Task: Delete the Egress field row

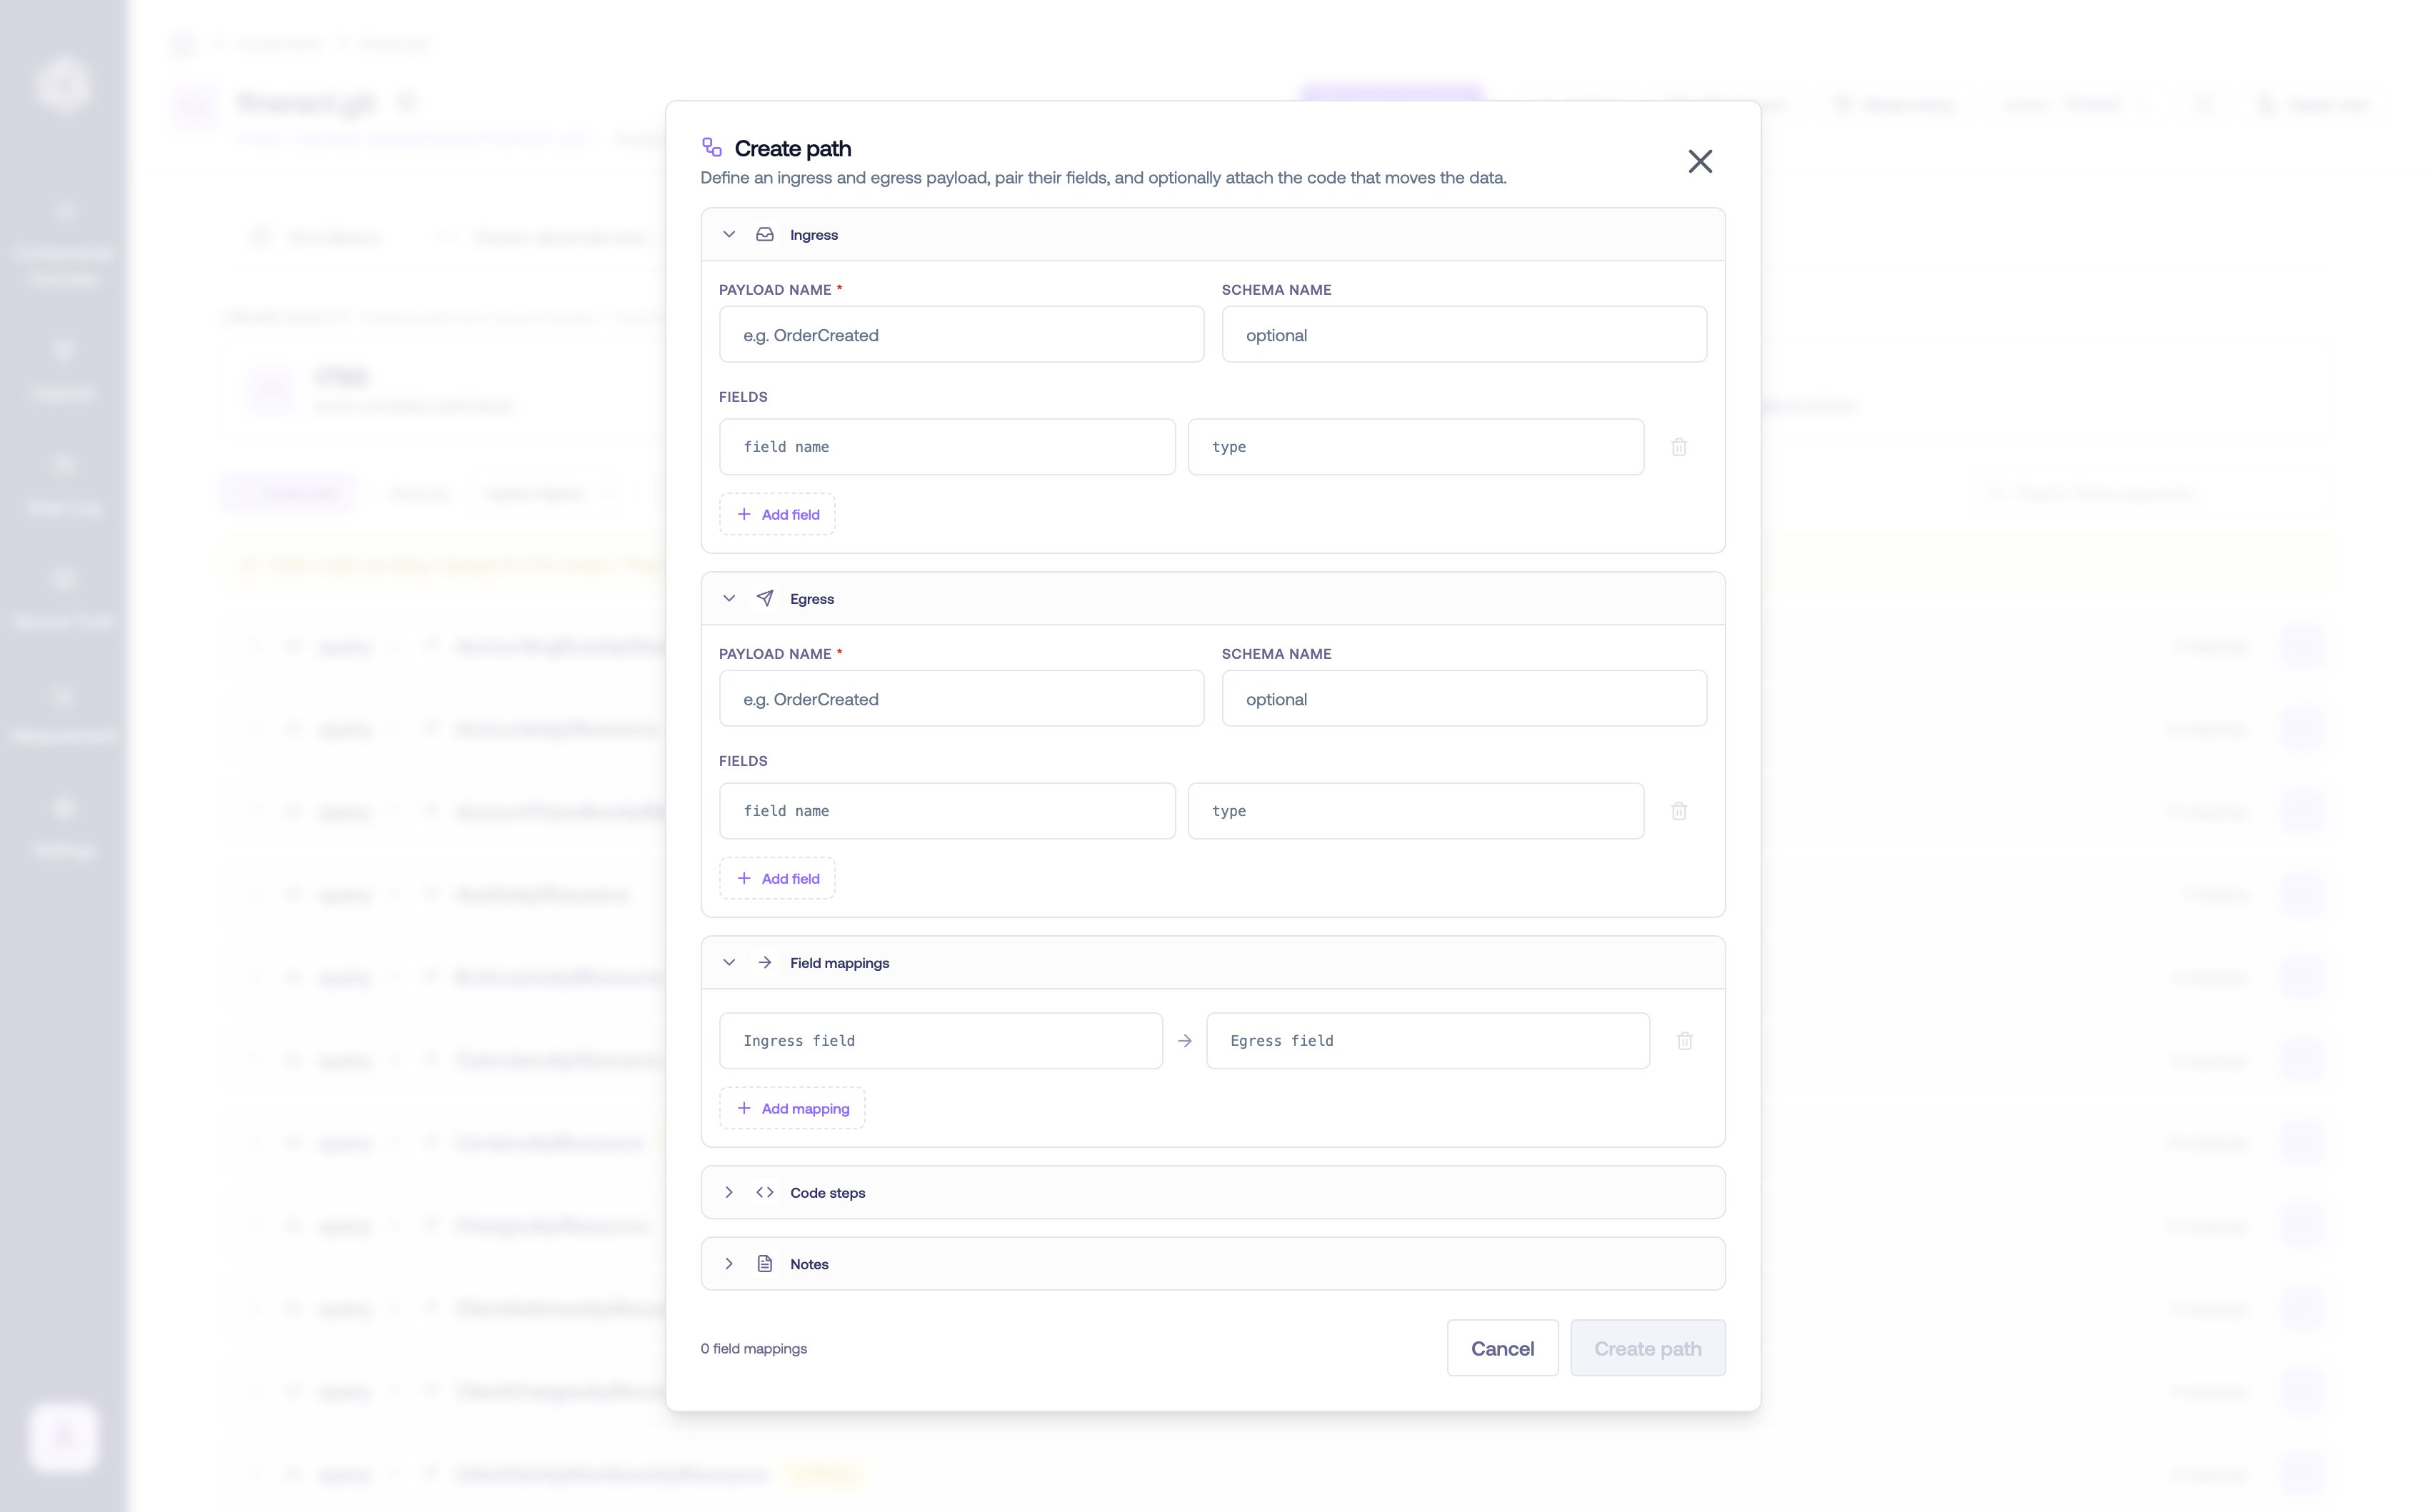Action: coord(1680,811)
